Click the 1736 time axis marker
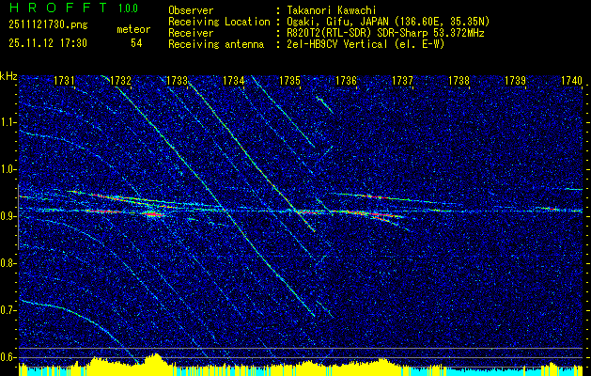Image resolution: width=591 pixels, height=376 pixels. click(x=346, y=81)
